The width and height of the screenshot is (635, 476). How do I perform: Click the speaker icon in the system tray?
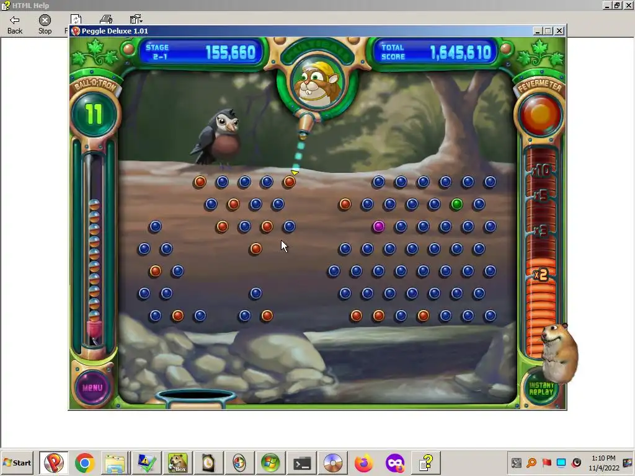(x=576, y=462)
